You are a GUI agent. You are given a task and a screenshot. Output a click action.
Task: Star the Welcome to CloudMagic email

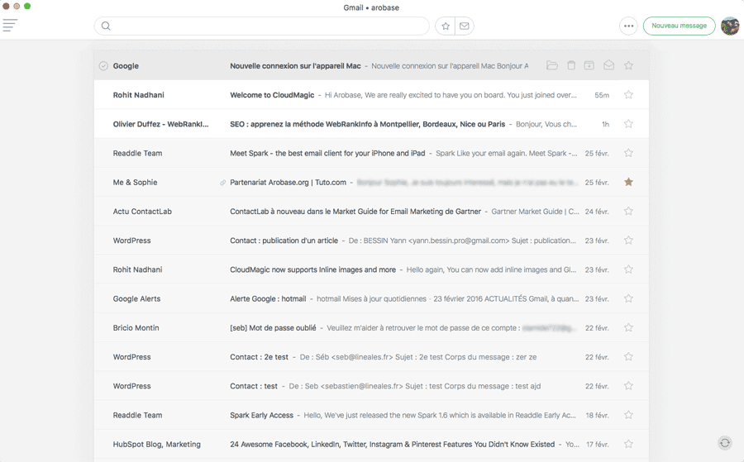629,95
